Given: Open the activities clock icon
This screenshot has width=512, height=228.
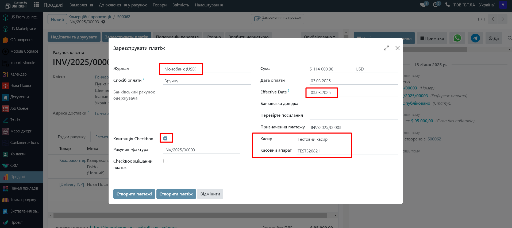Looking at the screenshot, I should [x=436, y=5].
